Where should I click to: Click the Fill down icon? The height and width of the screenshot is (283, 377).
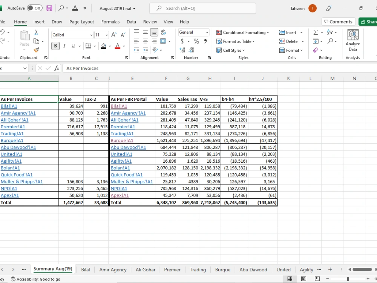[316, 41]
